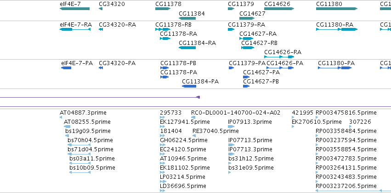Click the CG11380 gene bar
The image size is (391, 193).
[x=337, y=9]
